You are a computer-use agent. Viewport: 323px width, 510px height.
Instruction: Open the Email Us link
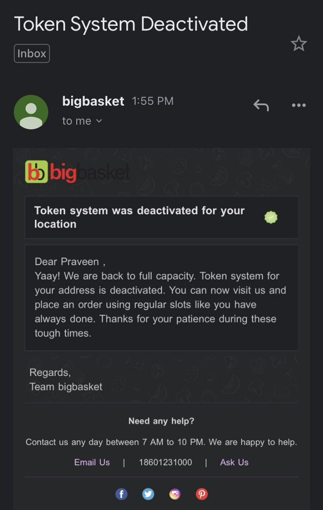(x=92, y=462)
